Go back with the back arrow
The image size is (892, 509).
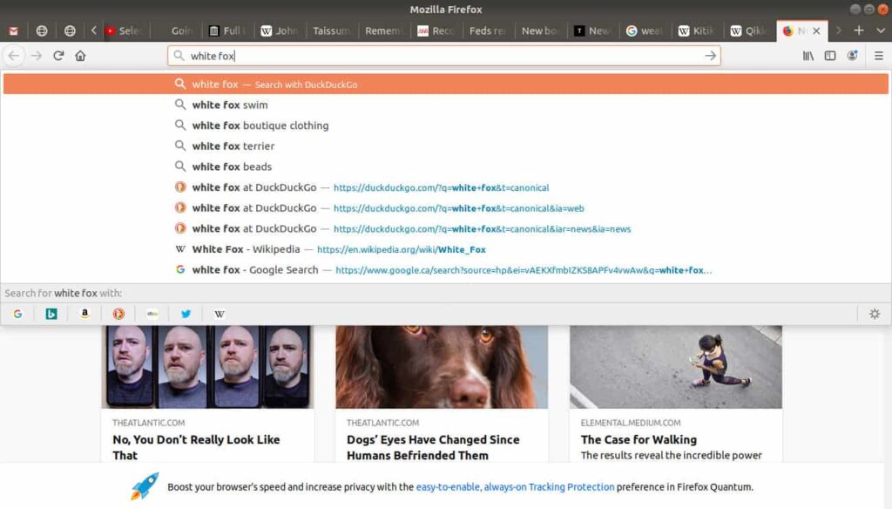(x=14, y=56)
